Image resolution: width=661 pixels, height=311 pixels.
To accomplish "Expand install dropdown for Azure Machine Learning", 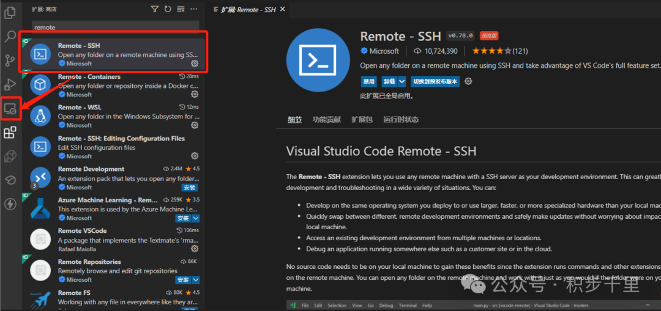I will click(196, 218).
